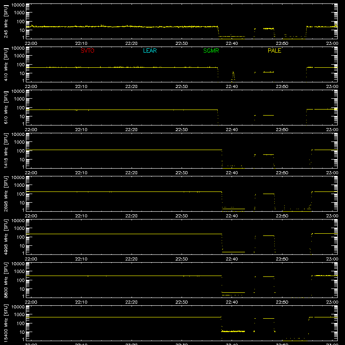Click 22:50 tick label under 1415 MHz plot
The height and width of the screenshot is (345, 345).
coord(282,173)
